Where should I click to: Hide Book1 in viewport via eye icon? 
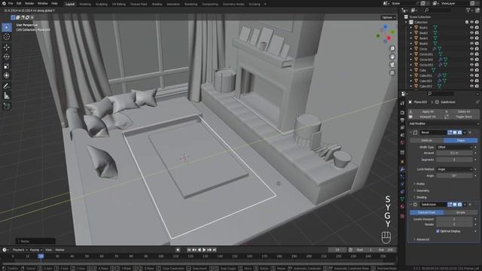[x=471, y=27]
